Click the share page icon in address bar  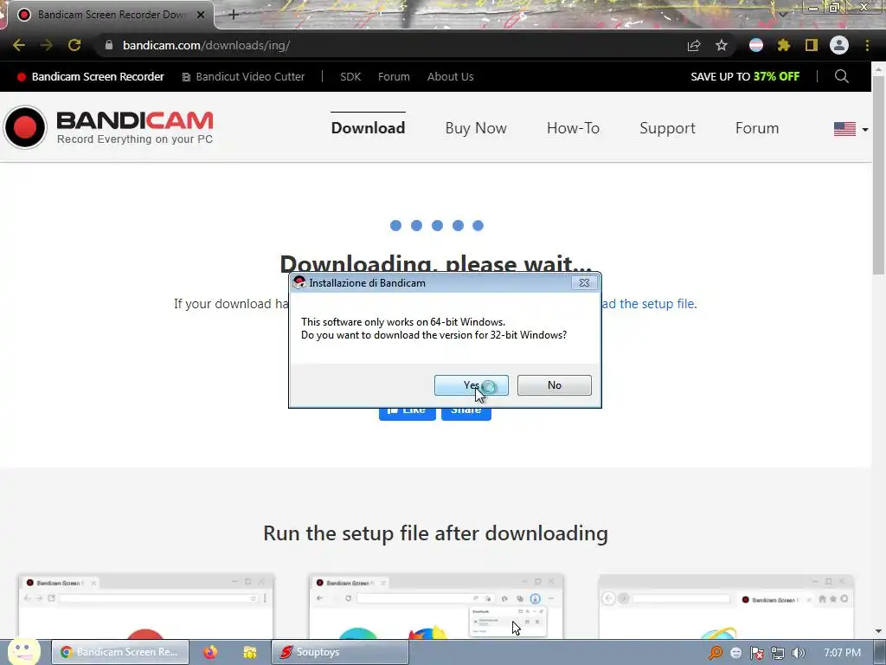pyautogui.click(x=694, y=45)
